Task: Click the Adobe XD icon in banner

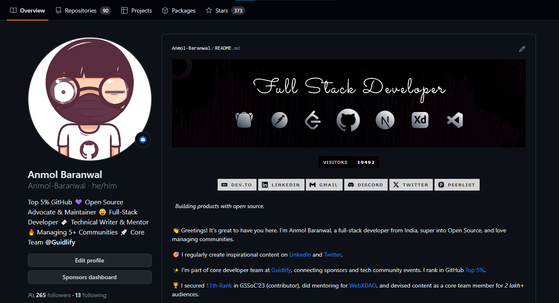Action: coord(420,120)
